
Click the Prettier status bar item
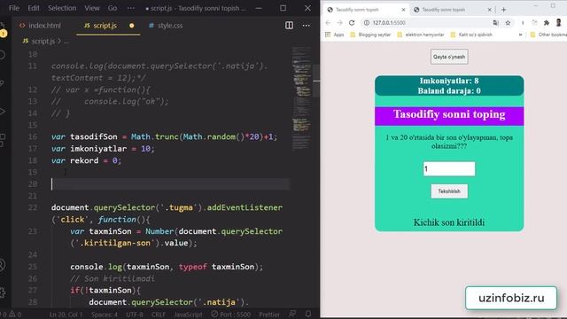(269, 315)
